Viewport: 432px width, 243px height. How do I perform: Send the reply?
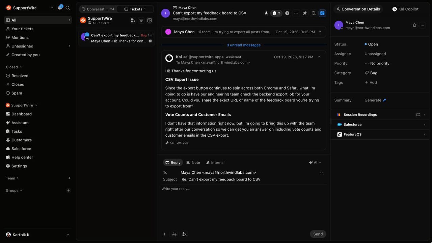318,234
